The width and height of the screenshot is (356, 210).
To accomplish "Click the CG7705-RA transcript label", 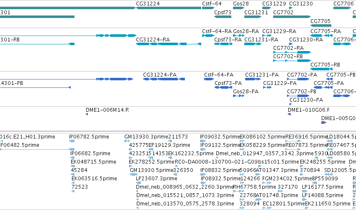I will point(325,31).
